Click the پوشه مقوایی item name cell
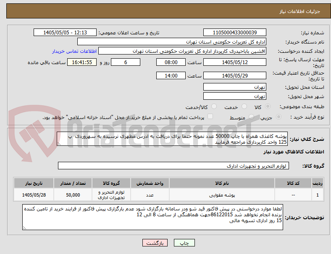Screen dimensions: 331x254 [x=222, y=195]
